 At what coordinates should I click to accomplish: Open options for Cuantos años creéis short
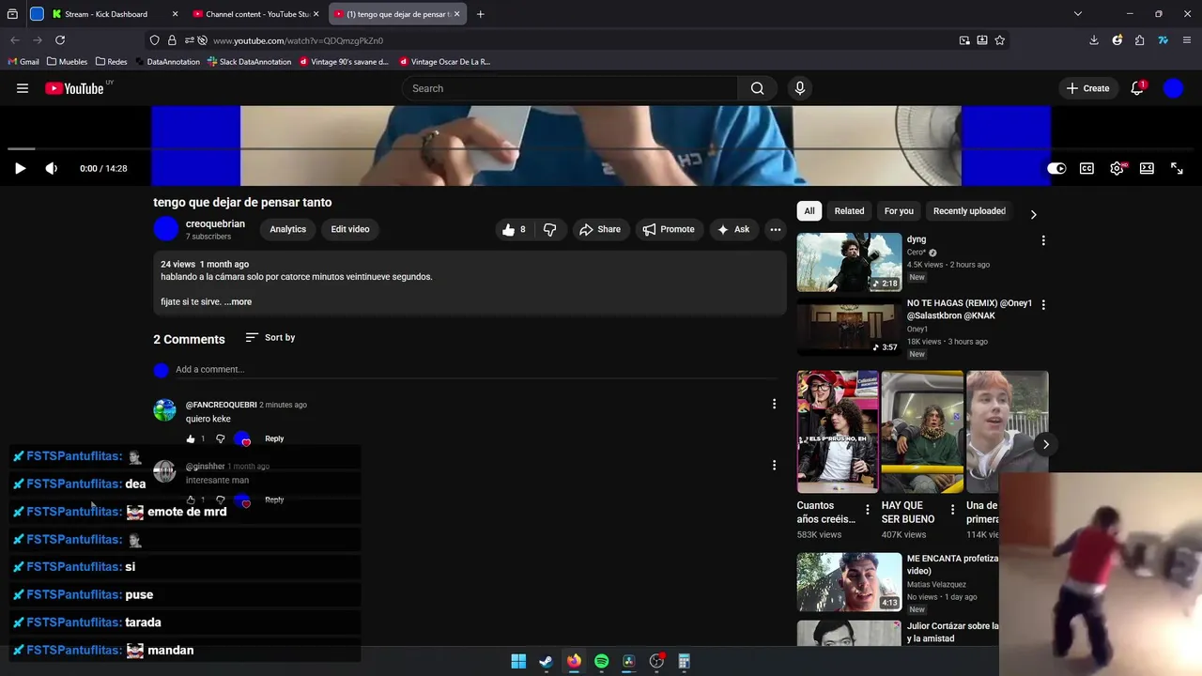[867, 510]
